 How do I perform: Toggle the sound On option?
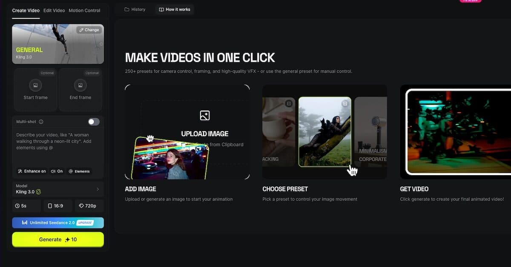57,171
